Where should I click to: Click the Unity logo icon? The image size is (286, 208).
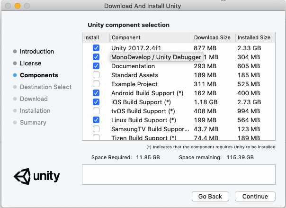(x=22, y=176)
